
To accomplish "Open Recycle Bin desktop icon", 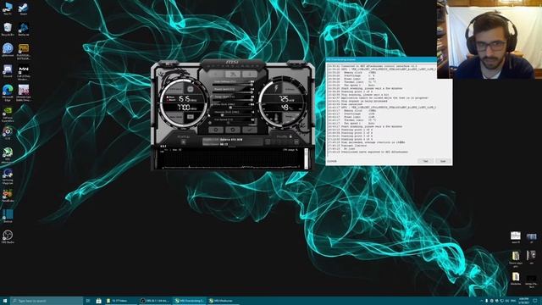I will (x=8, y=30).
